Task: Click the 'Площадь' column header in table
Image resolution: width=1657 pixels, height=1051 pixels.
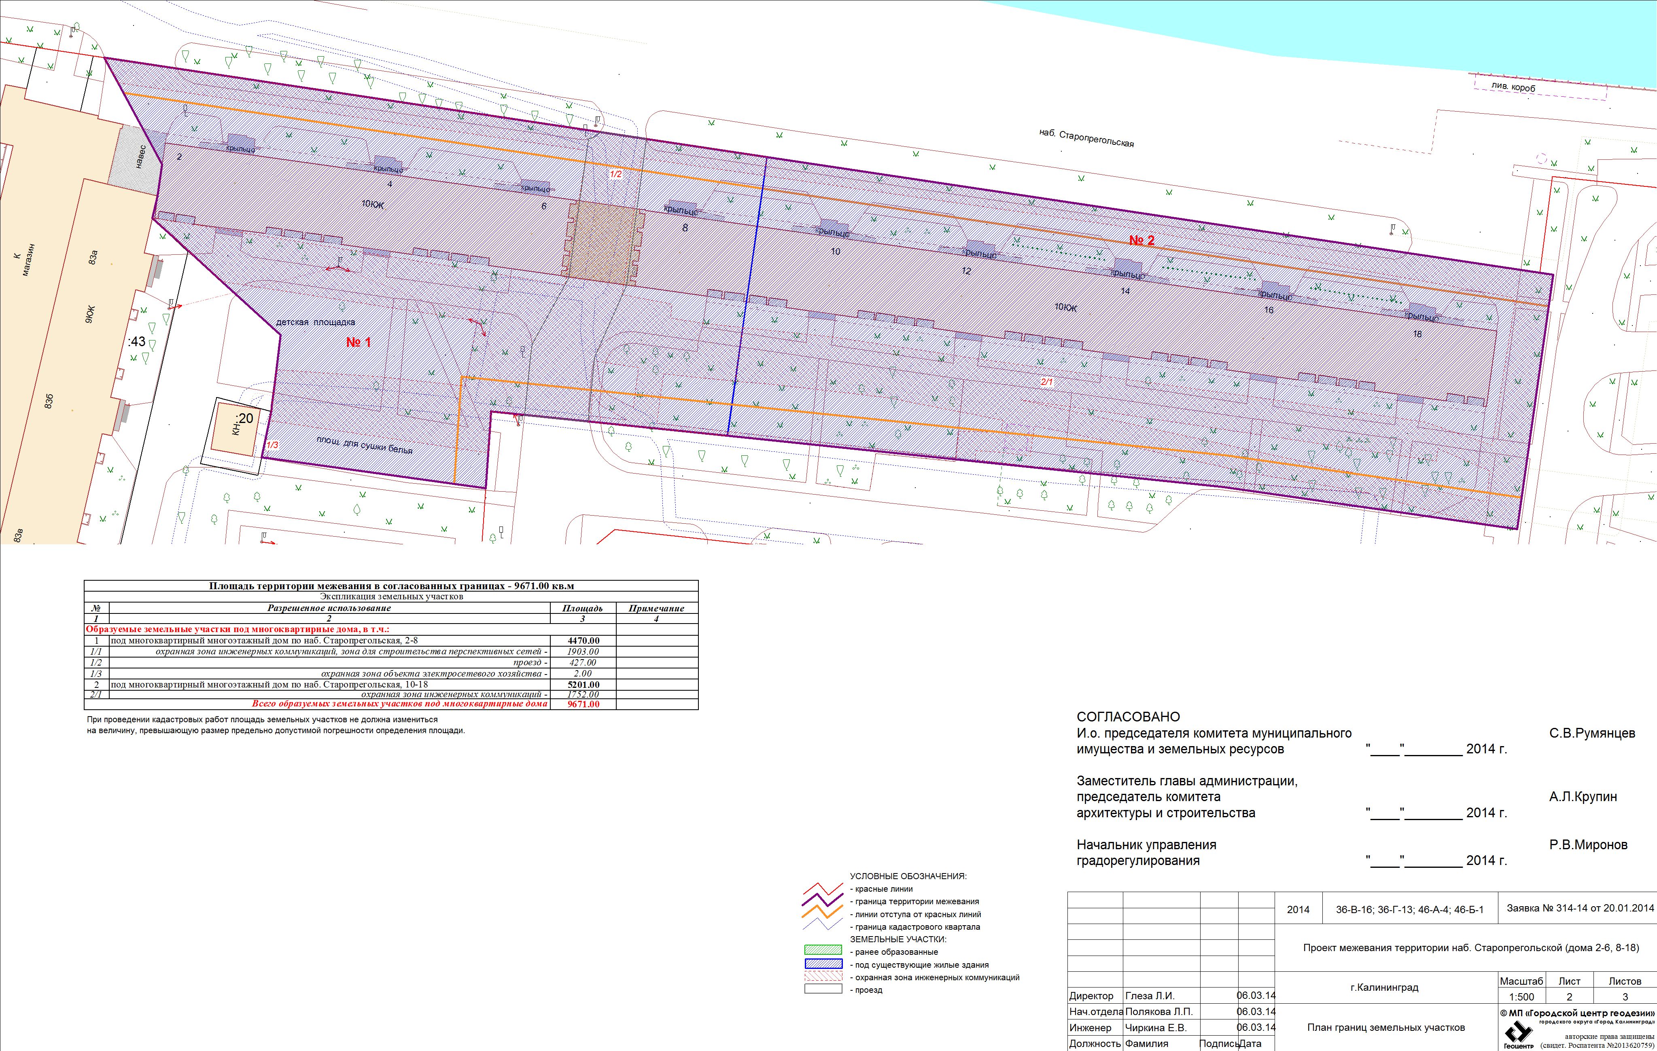Action: click(x=582, y=608)
